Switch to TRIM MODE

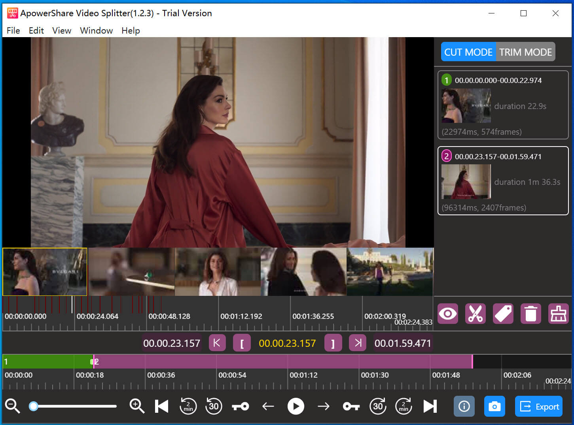525,52
